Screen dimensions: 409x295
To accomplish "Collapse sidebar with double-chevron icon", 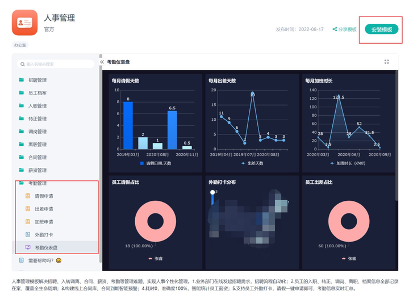I will pyautogui.click(x=102, y=62).
